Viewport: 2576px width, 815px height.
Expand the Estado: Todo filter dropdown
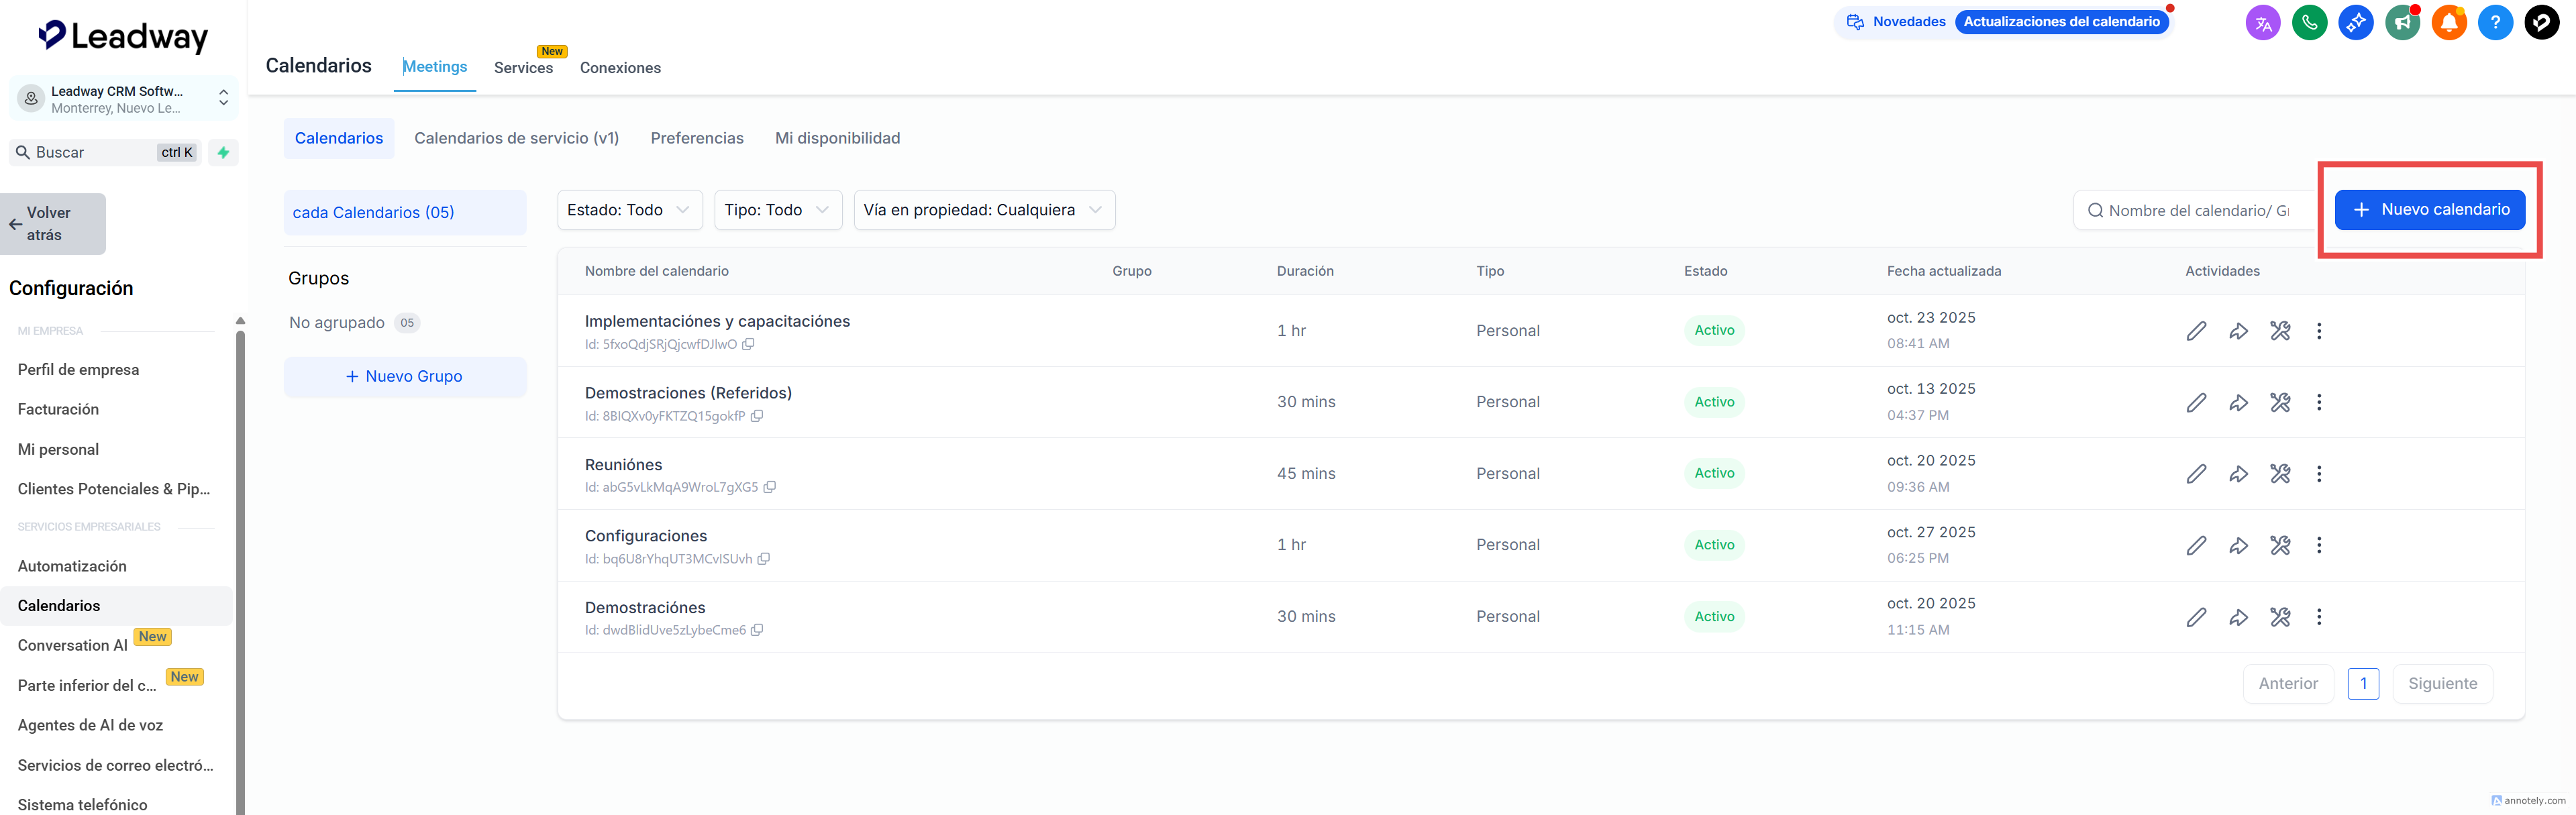click(x=629, y=210)
